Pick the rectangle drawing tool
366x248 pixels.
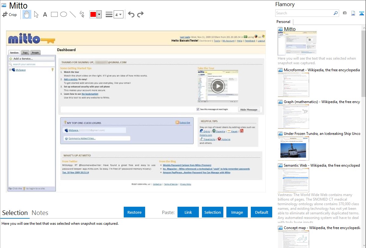[54, 14]
